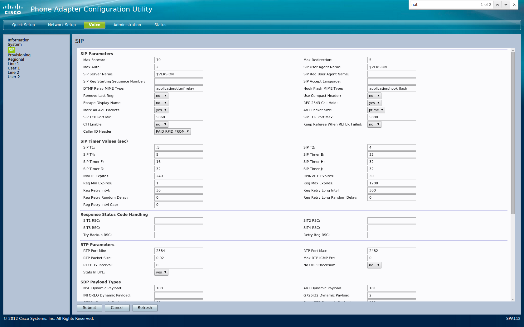The width and height of the screenshot is (524, 327).
Task: Go to next find-in-page match
Action: point(506,5)
